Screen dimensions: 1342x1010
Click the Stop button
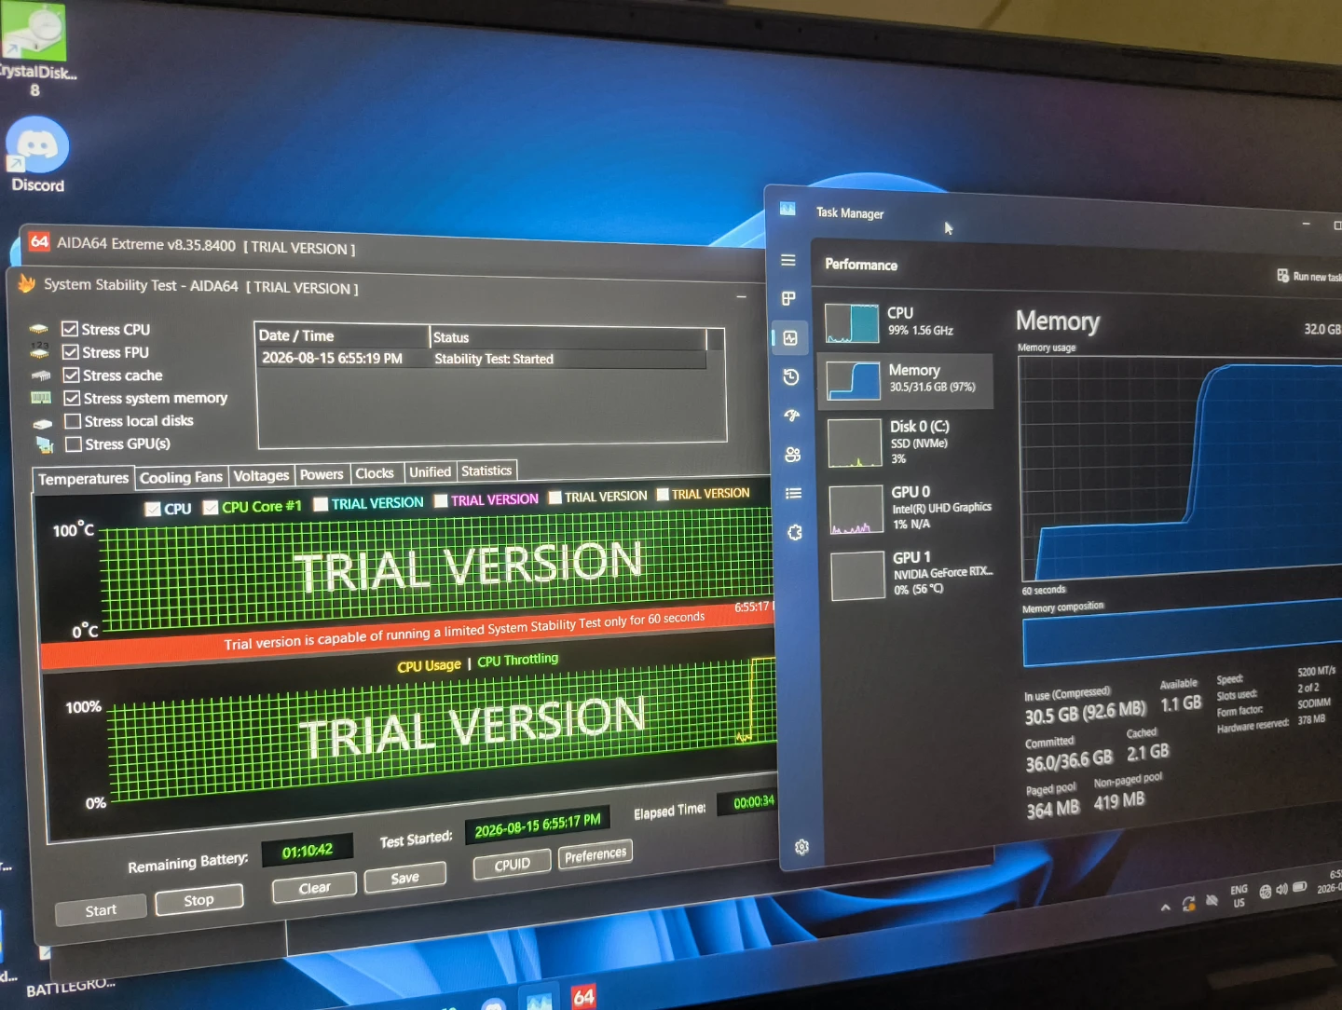199,900
